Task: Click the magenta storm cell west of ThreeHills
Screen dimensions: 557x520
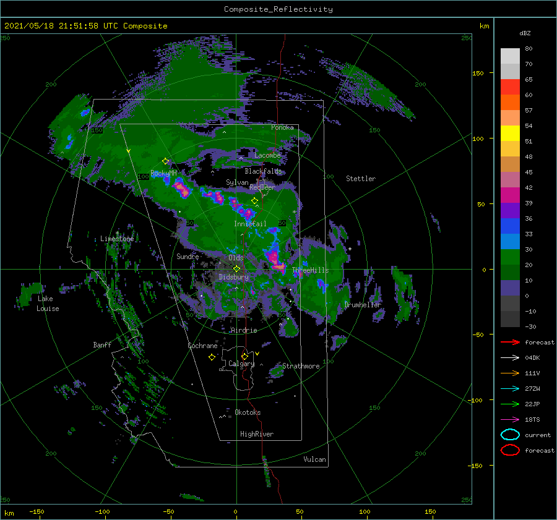Action: pyautogui.click(x=275, y=259)
